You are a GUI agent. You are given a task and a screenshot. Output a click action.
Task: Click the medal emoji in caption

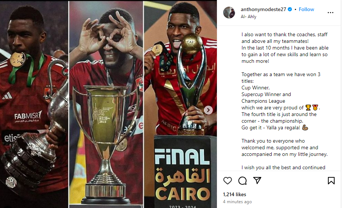coord(315,108)
